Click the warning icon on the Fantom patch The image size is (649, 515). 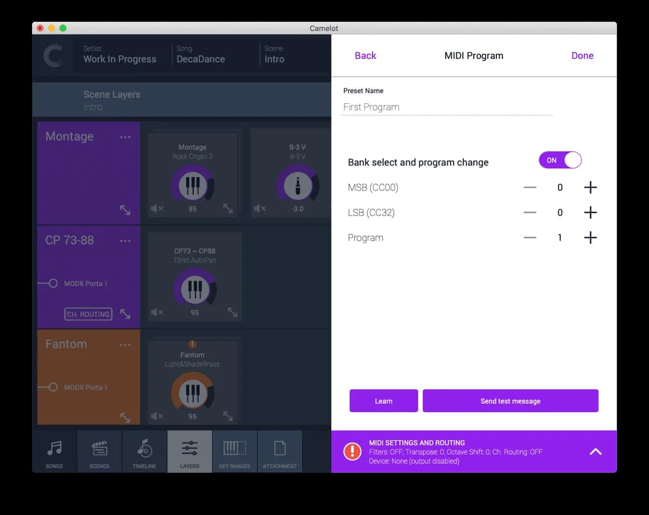pyautogui.click(x=193, y=344)
